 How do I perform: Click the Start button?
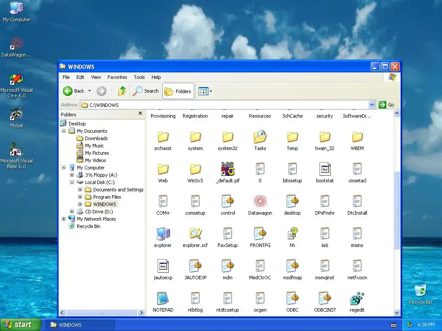click(x=21, y=325)
